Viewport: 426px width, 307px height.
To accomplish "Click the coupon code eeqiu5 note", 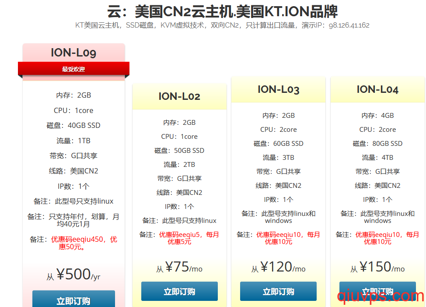I will 179,238.
